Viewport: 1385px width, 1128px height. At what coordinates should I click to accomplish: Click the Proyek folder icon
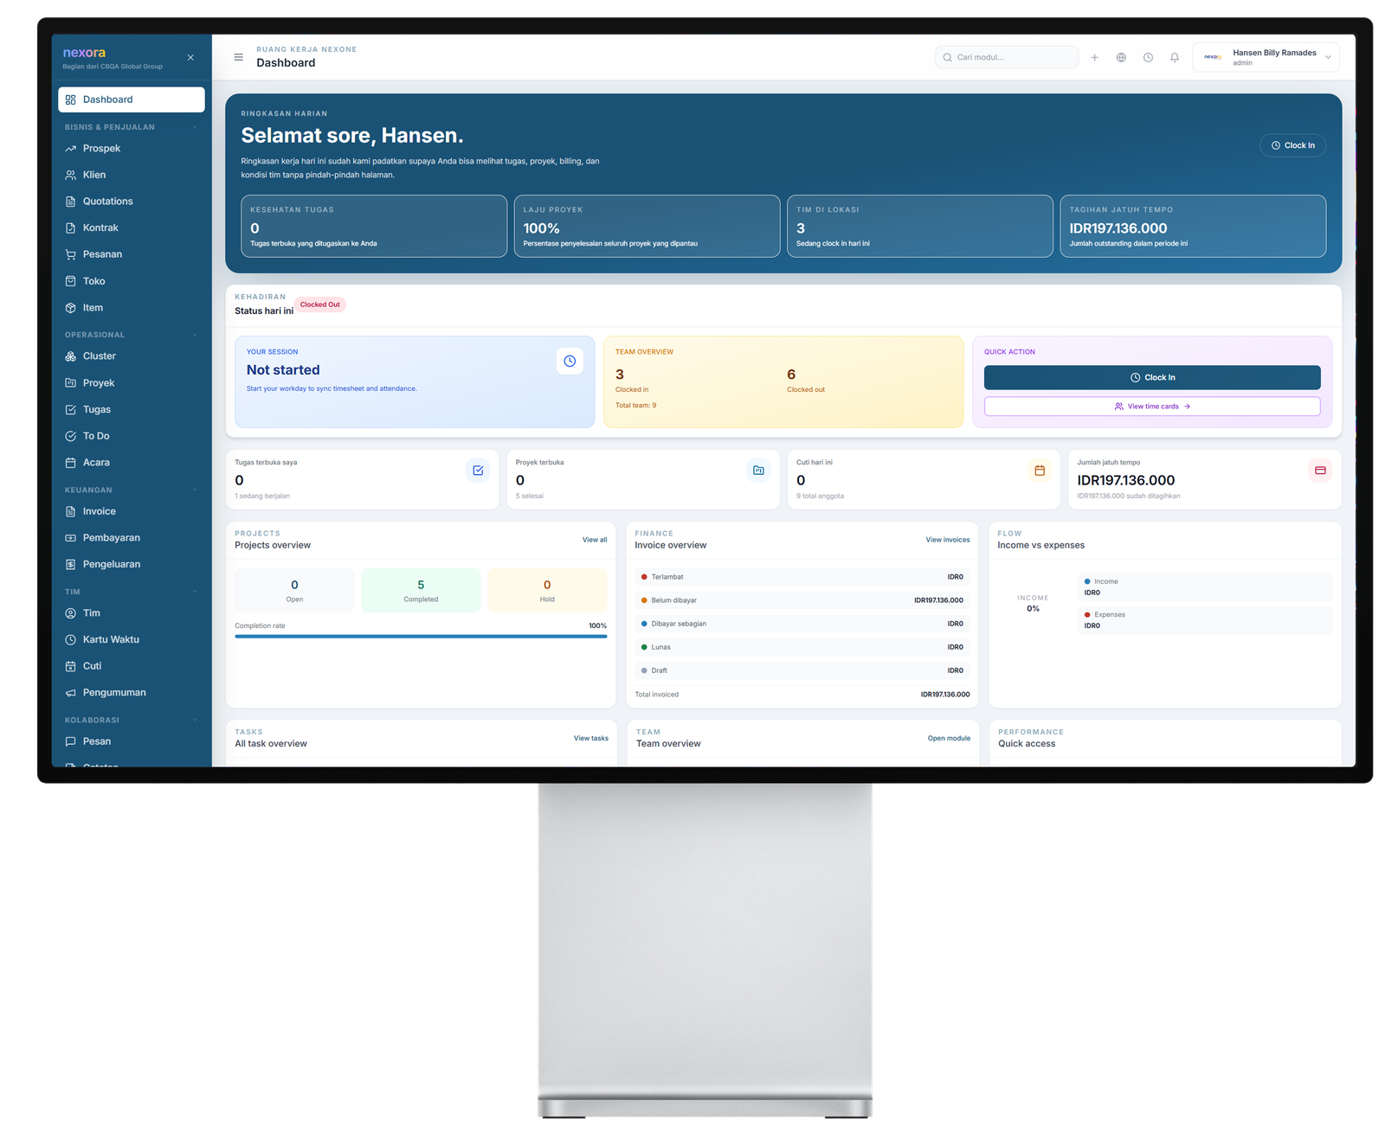pyautogui.click(x=71, y=383)
